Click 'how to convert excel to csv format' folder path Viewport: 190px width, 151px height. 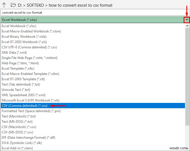click(x=81, y=5)
